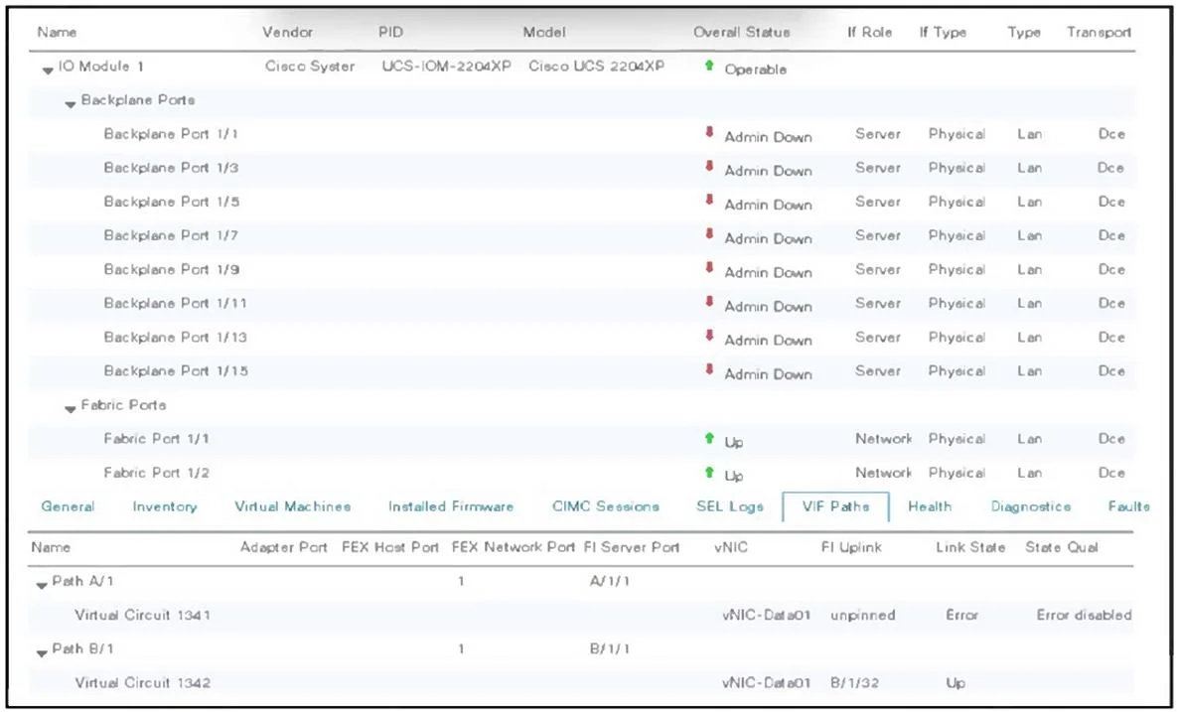Open the Diagnostics tab
Image resolution: width=1177 pixels, height=712 pixels.
tap(1031, 506)
